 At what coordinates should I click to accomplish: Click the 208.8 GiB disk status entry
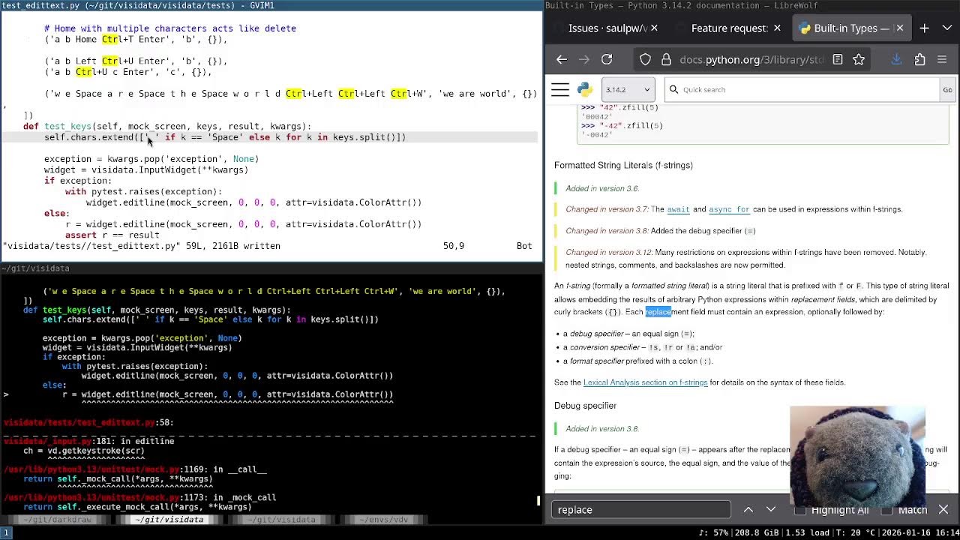tap(758, 532)
